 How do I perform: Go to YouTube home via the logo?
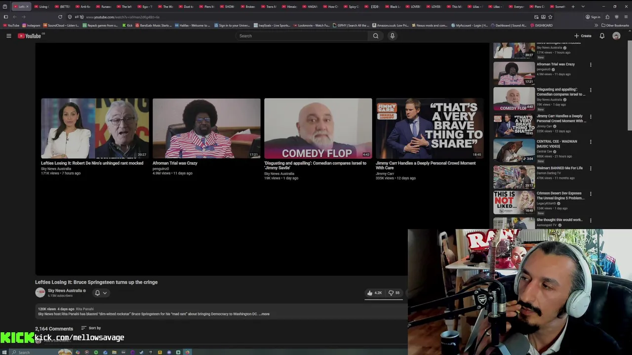click(30, 36)
